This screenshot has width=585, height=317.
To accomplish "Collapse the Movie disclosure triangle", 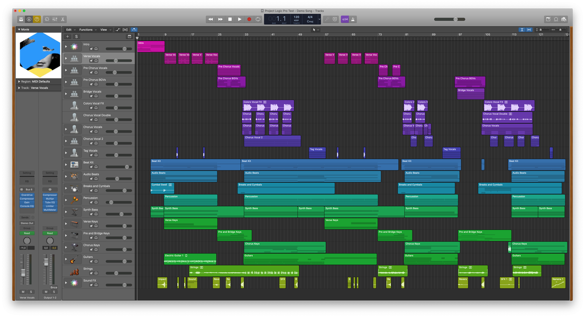I will 19,29.
